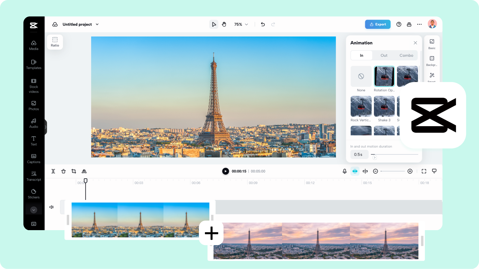This screenshot has height=269, width=479.
Task: Open the 75% zoom dropdown
Action: 241,24
